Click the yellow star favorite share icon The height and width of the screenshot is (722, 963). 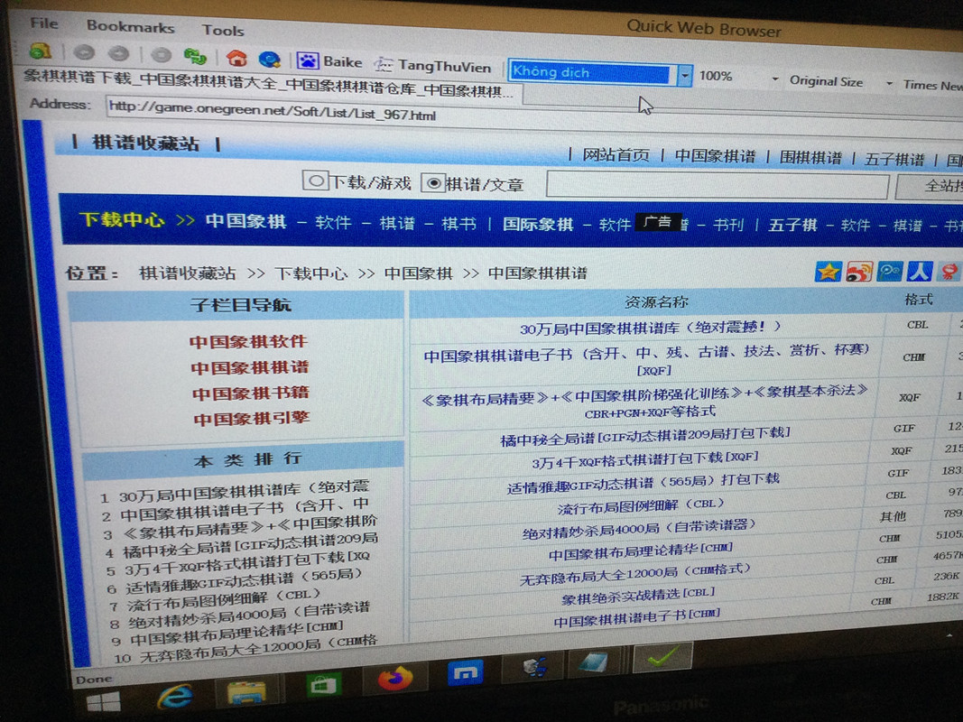point(828,271)
